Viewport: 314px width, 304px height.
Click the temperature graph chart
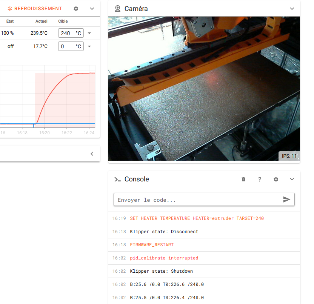[48, 97]
